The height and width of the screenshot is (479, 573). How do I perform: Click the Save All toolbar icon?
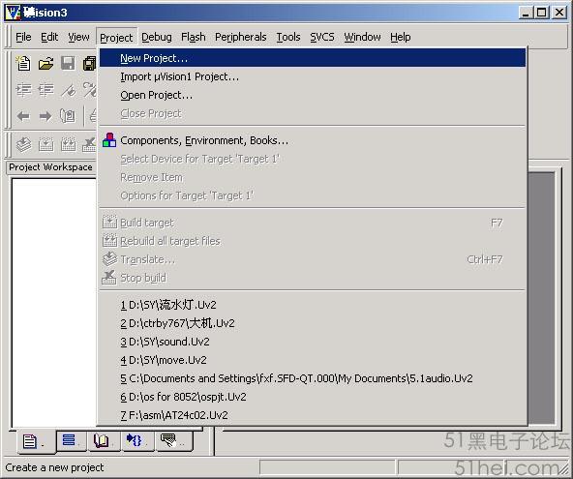pos(89,63)
